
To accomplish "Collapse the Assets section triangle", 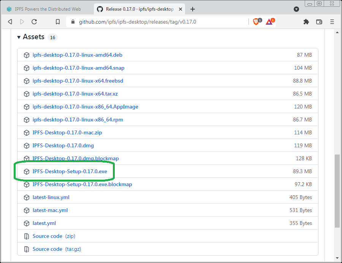I will [x=19, y=37].
